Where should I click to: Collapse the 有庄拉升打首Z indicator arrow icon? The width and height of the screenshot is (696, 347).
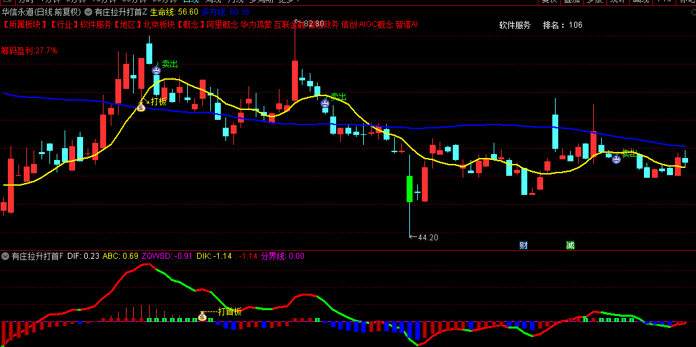88,12
